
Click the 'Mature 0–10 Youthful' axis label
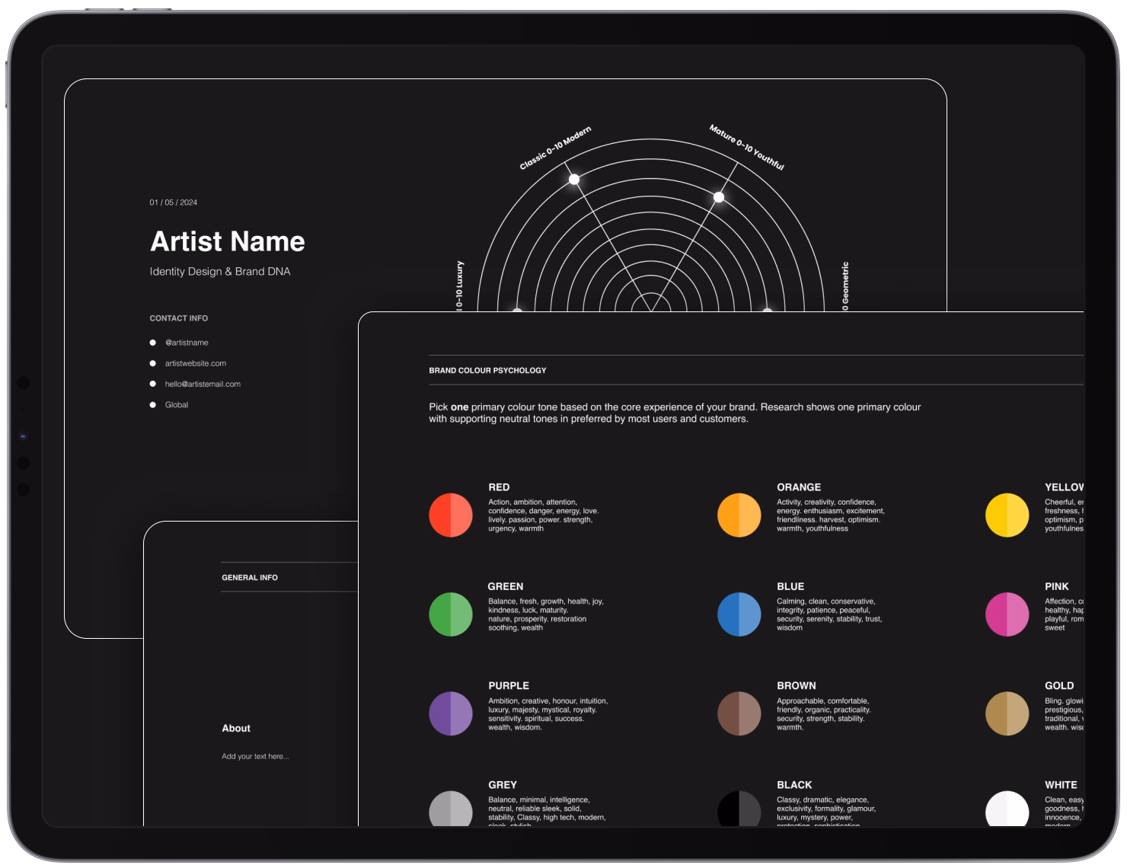pos(747,147)
